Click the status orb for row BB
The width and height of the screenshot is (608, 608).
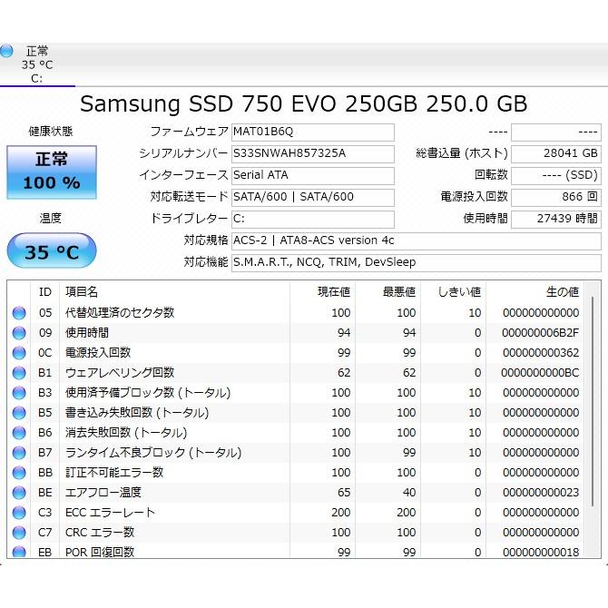(x=19, y=473)
